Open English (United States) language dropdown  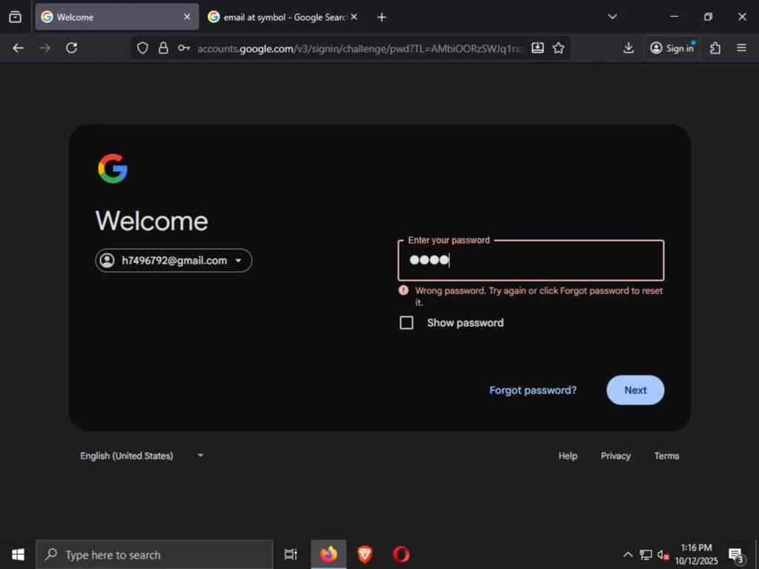142,456
